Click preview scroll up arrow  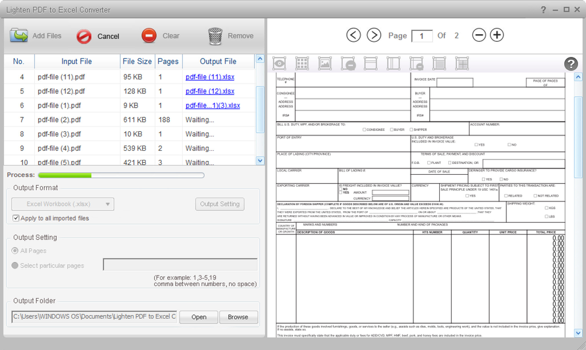pyautogui.click(x=578, y=77)
